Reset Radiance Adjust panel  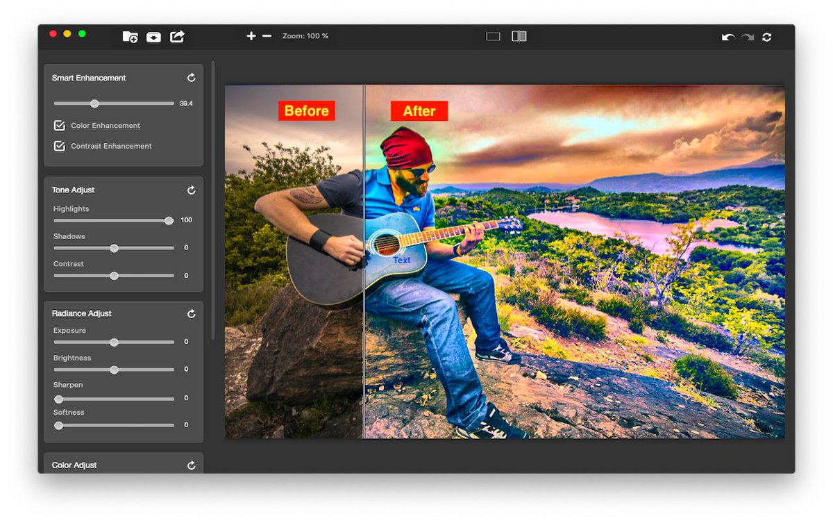click(x=192, y=314)
